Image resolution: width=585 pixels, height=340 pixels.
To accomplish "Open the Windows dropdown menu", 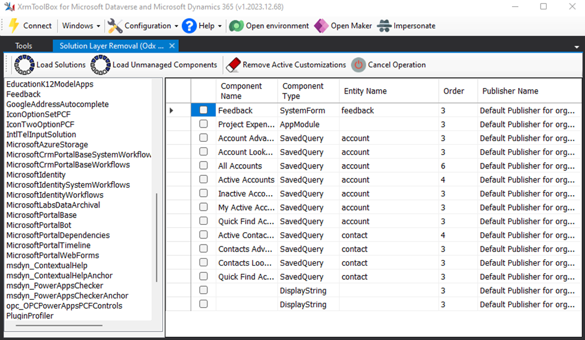I will [x=81, y=26].
